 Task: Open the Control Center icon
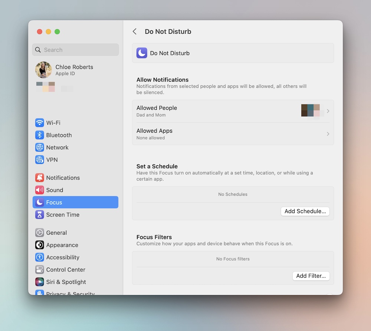tap(40, 269)
